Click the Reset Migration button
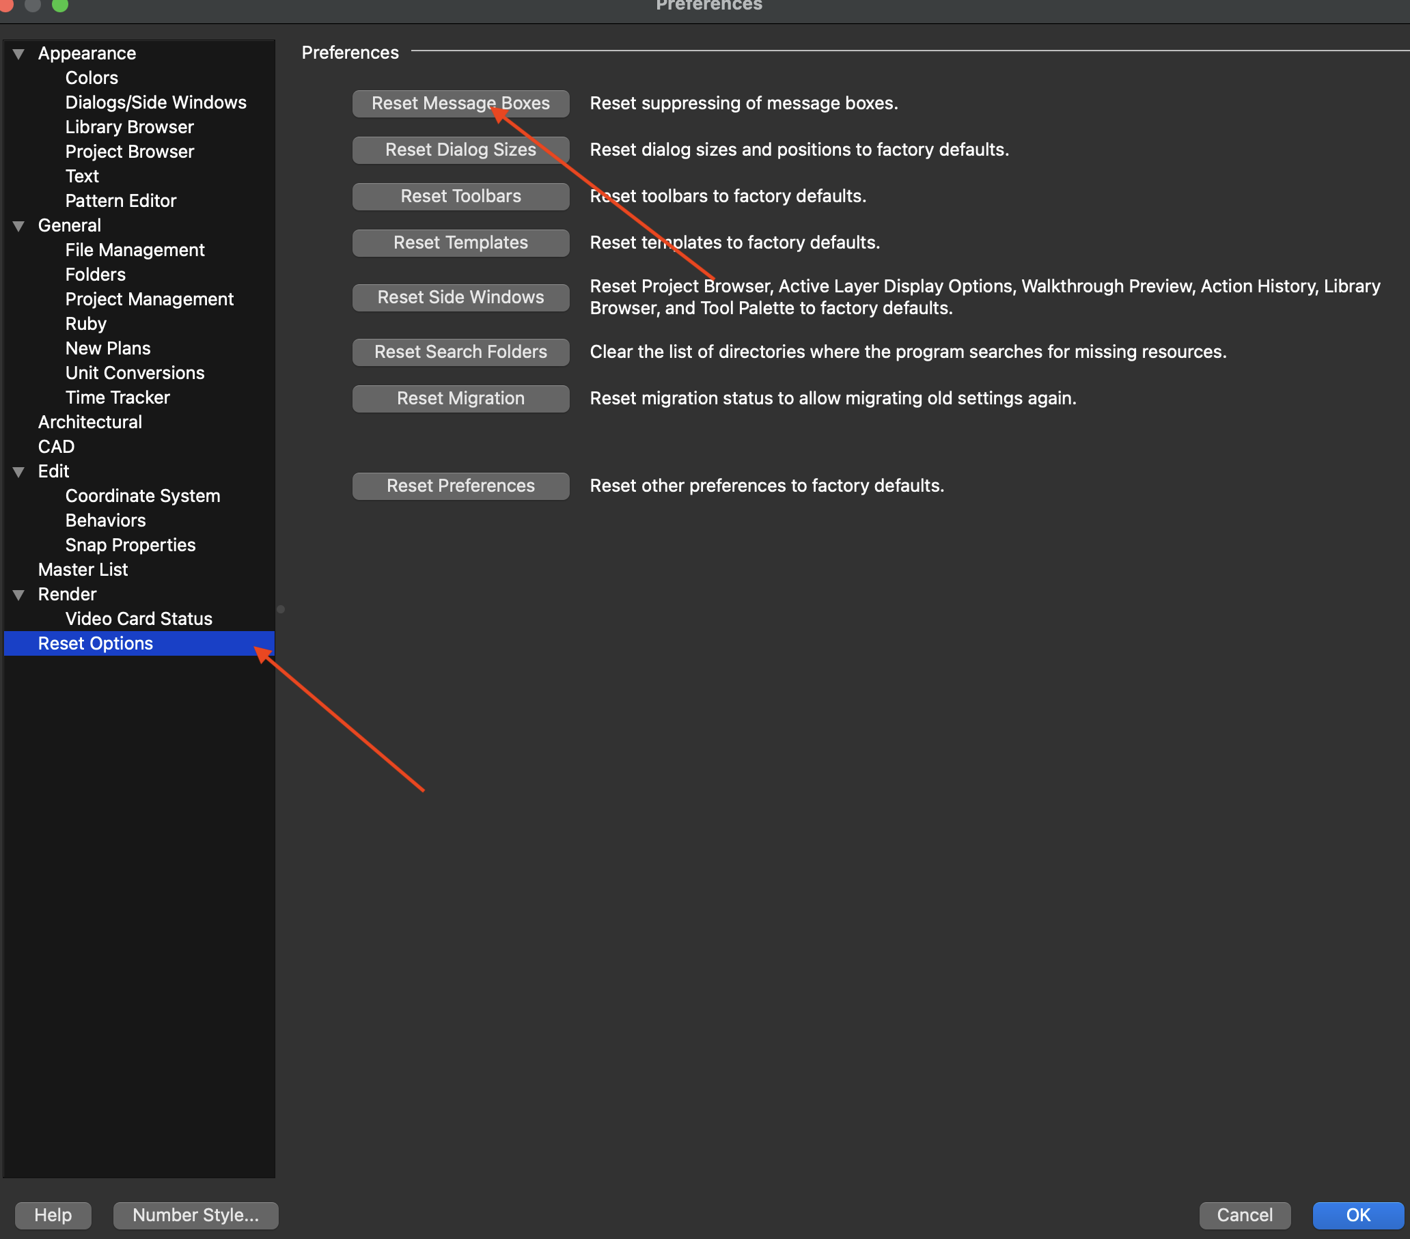 460,399
